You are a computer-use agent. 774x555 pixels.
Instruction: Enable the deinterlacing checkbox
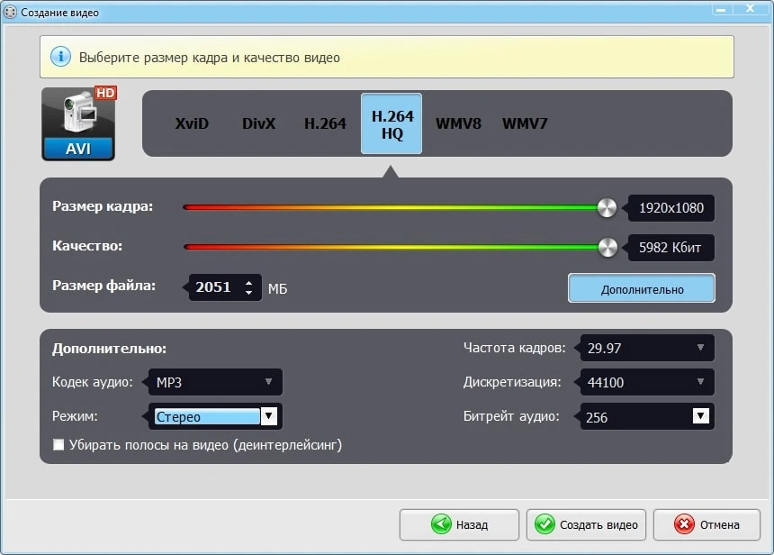59,445
